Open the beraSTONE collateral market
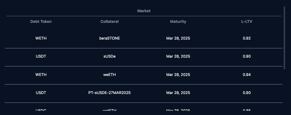The image size is (291, 115). (x=109, y=38)
